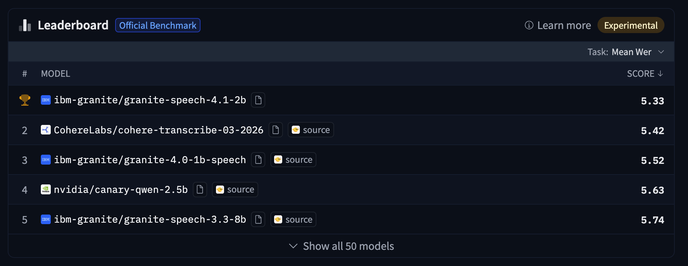Click the leaderboard bar chart icon
The height and width of the screenshot is (266, 688).
pyautogui.click(x=25, y=25)
